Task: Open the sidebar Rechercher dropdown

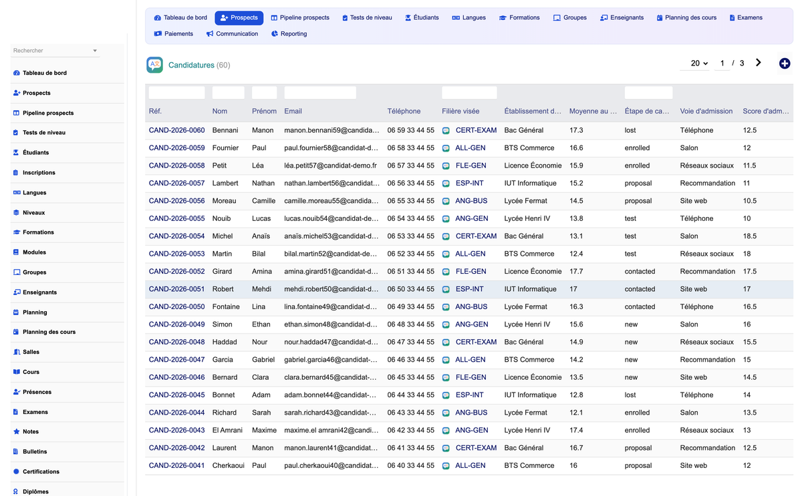Action: [x=55, y=51]
